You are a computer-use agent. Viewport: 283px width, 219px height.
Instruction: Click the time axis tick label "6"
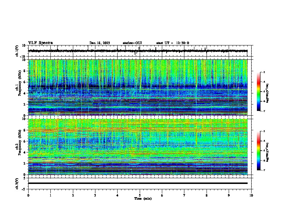162,195
